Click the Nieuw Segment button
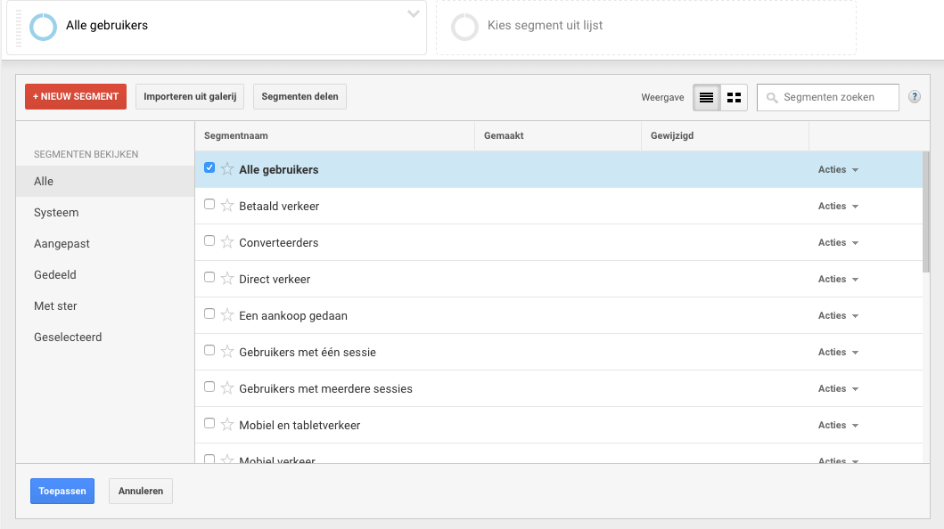The width and height of the screenshot is (944, 529). 76,97
